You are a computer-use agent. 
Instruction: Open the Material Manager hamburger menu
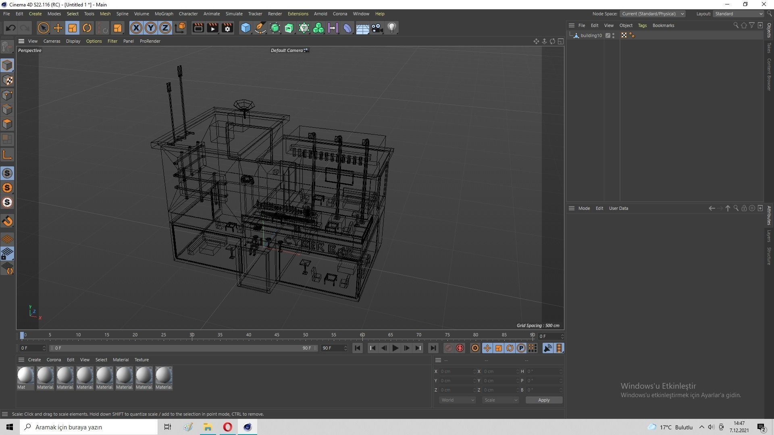click(21, 360)
